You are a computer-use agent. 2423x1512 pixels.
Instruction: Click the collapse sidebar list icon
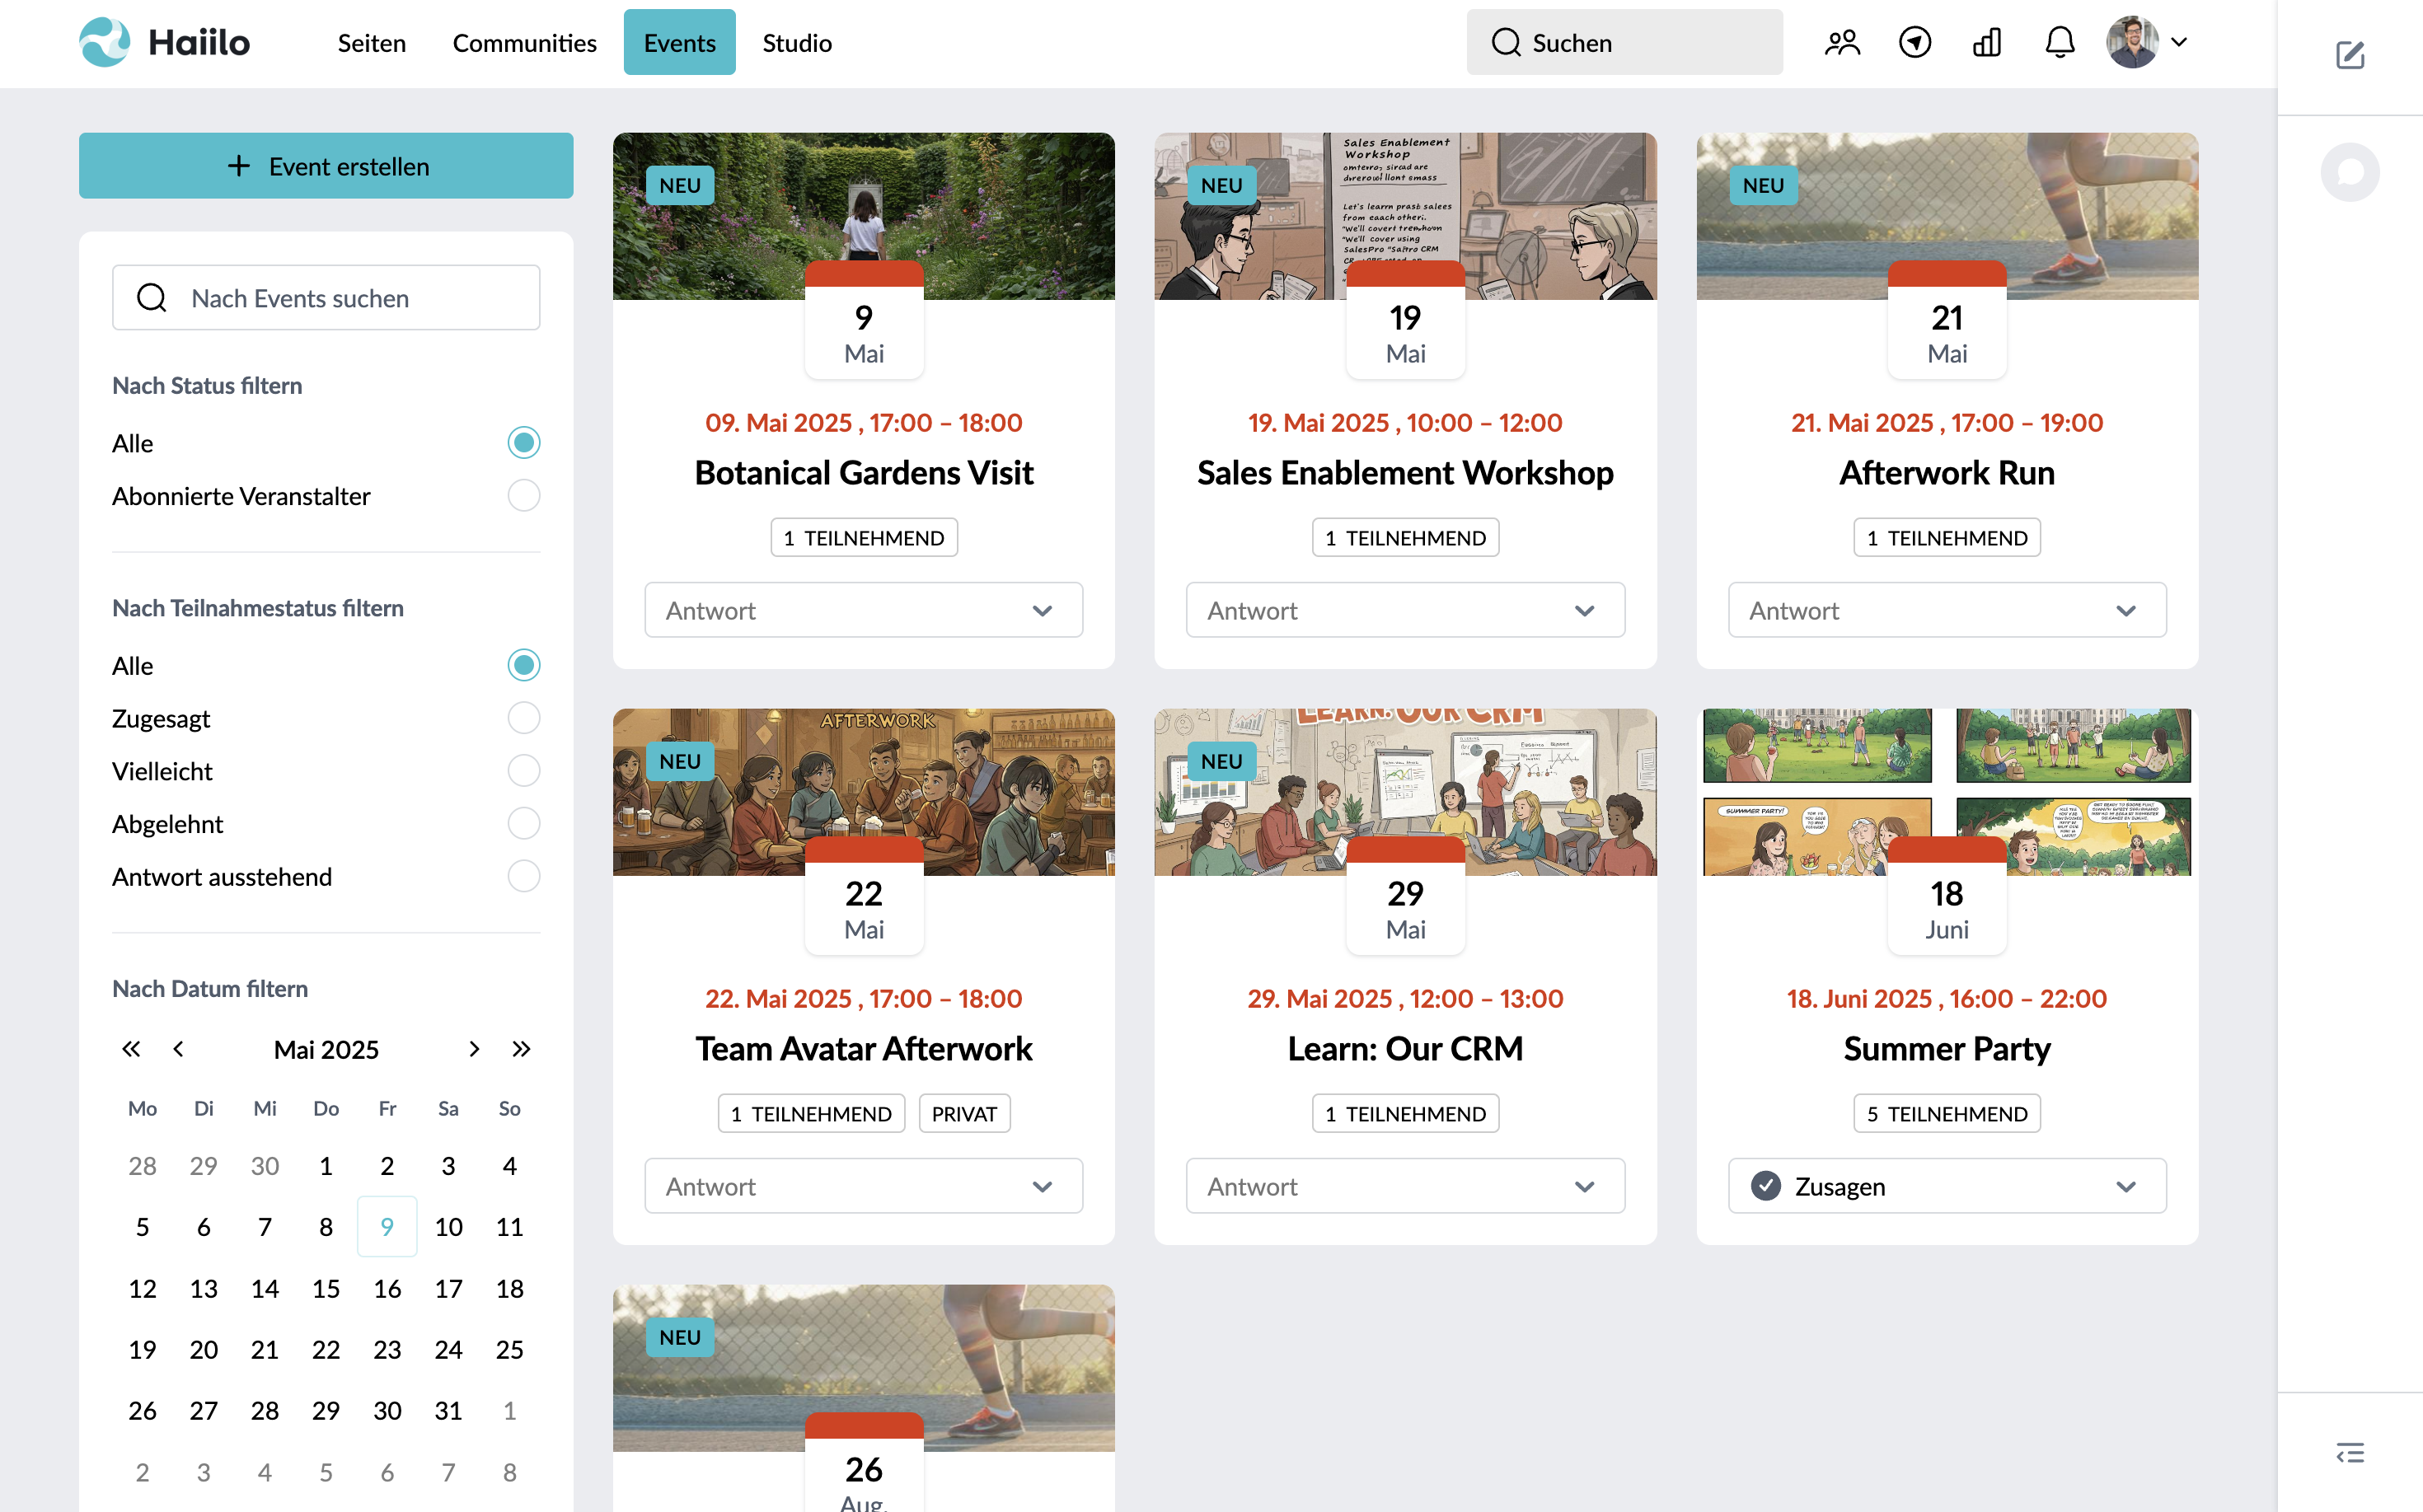pyautogui.click(x=2349, y=1452)
